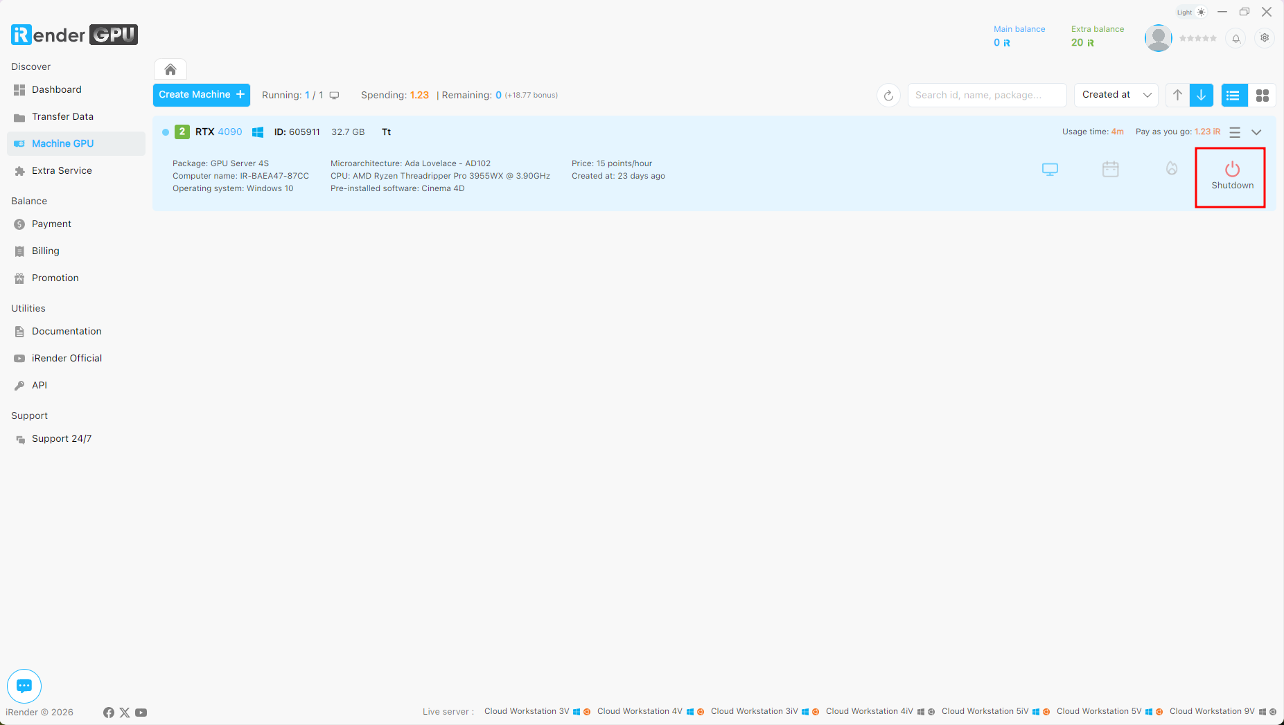This screenshot has width=1284, height=725.
Task: Click the machine ID 605911
Action: pos(297,132)
